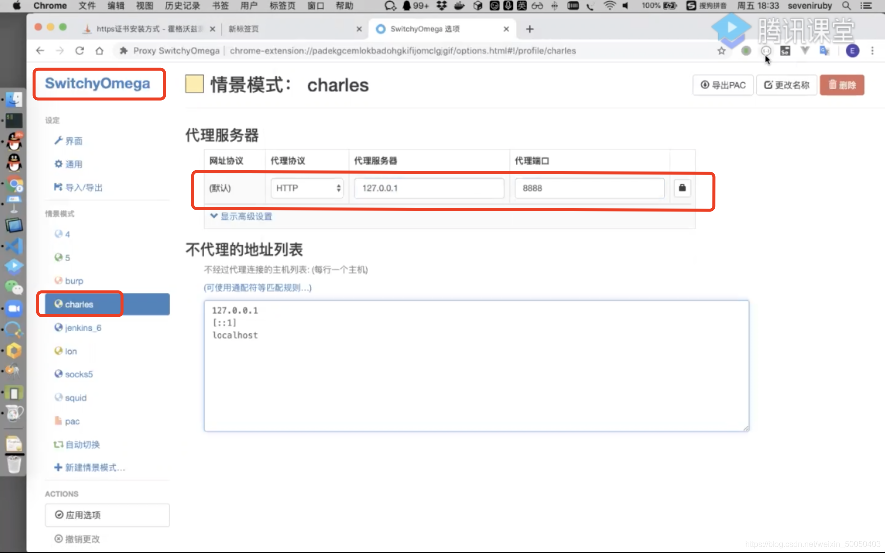Open the Notification Center list icon
The height and width of the screenshot is (553, 885).
tap(866, 6)
